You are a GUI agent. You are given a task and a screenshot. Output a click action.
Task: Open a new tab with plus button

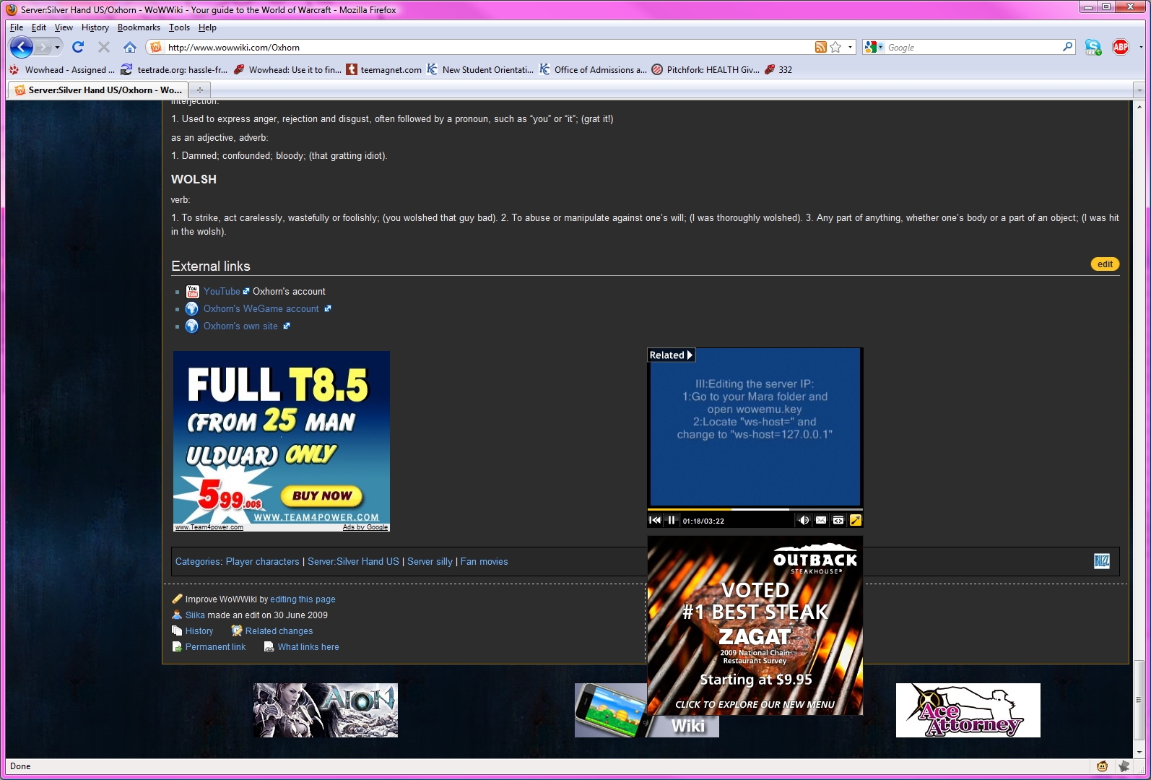pyautogui.click(x=200, y=90)
